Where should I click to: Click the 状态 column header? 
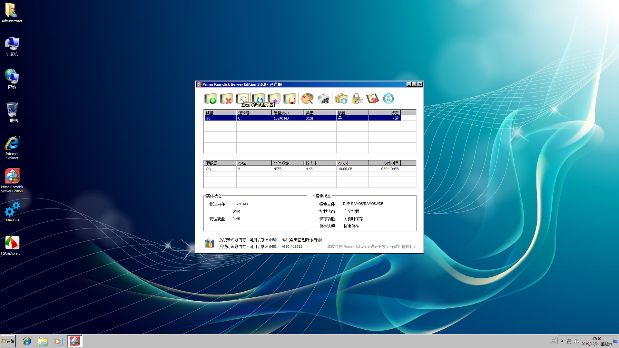[x=385, y=113]
